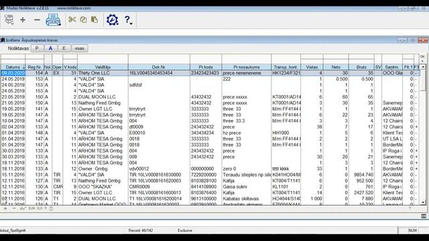Click the E00010 document cell
The width and height of the screenshot is (429, 241).
[x=159, y=133]
